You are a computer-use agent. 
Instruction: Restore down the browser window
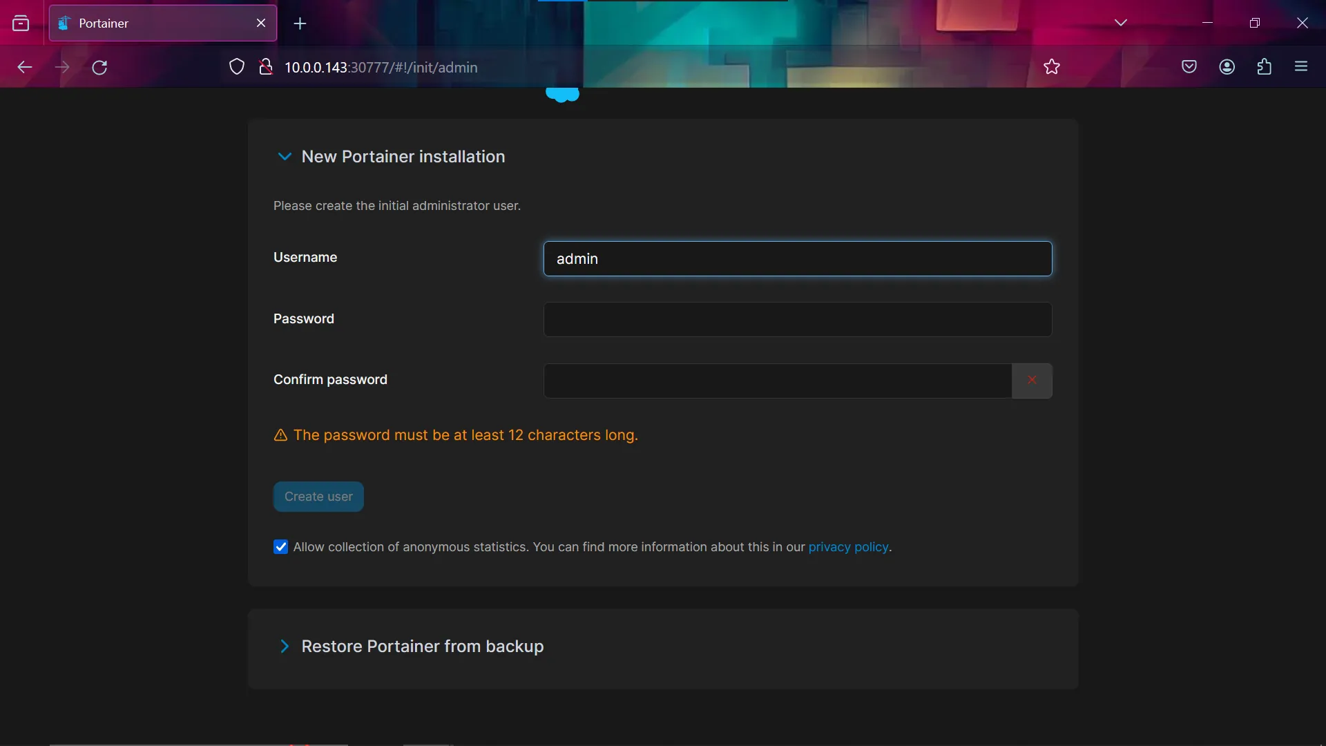pos(1255,23)
